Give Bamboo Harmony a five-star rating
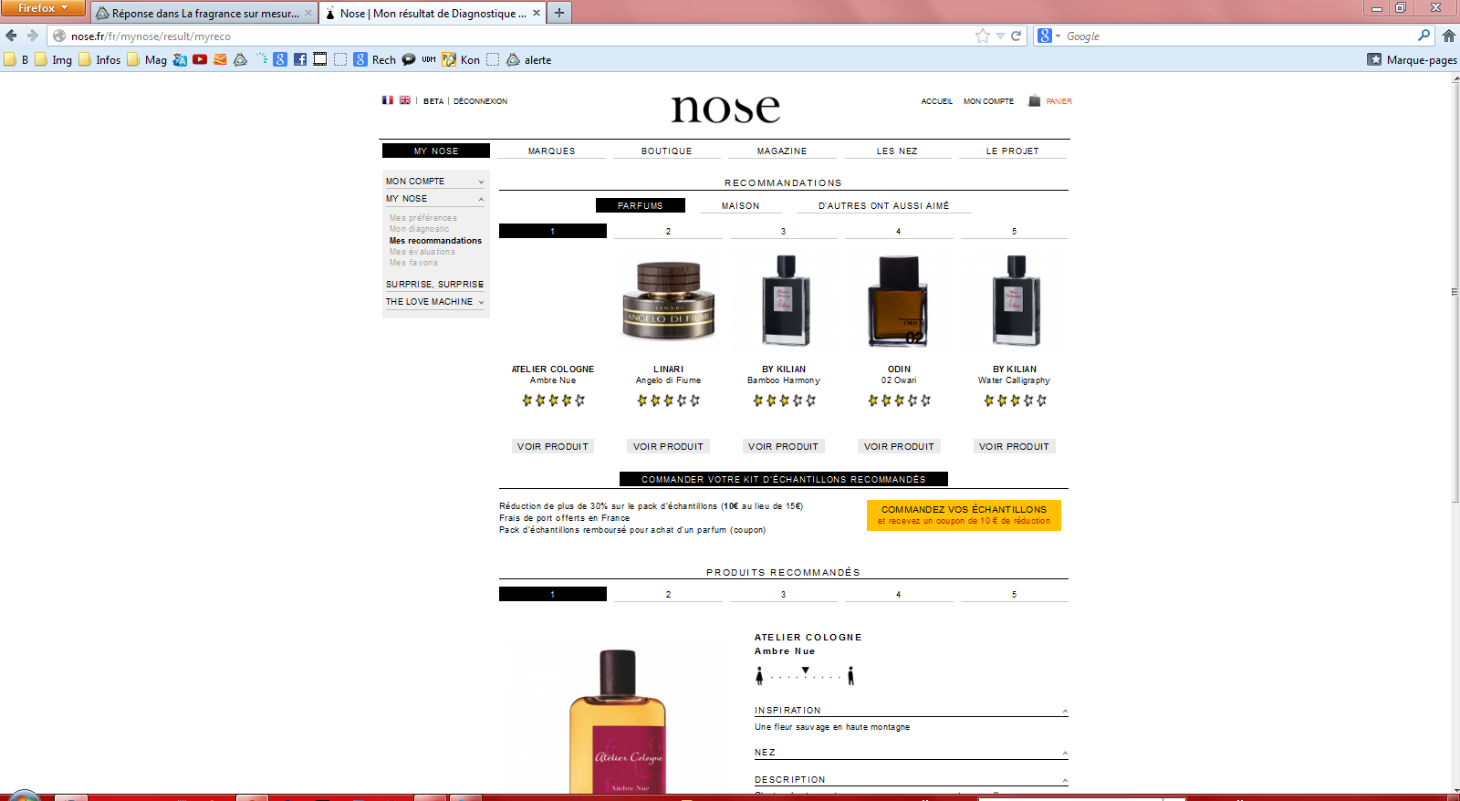The height and width of the screenshot is (801, 1460). (810, 400)
